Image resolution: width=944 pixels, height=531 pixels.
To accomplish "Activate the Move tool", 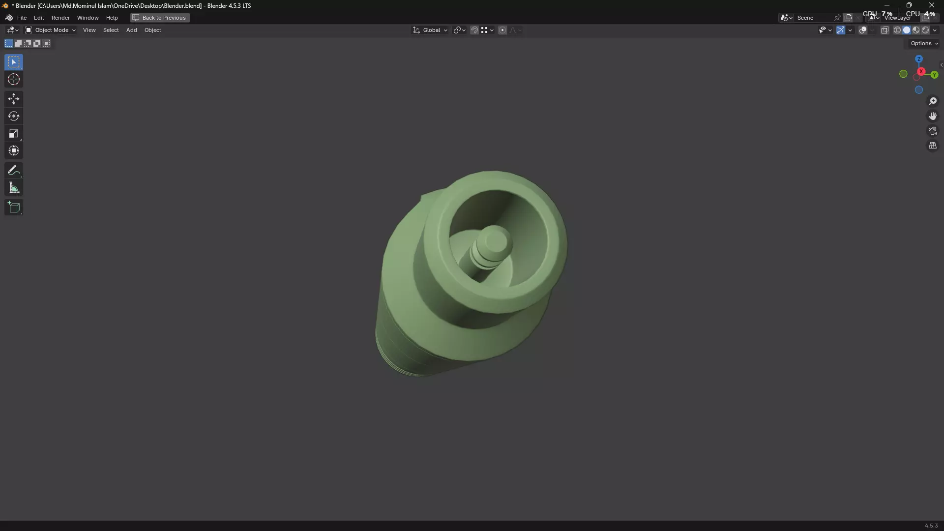I will coord(14,99).
